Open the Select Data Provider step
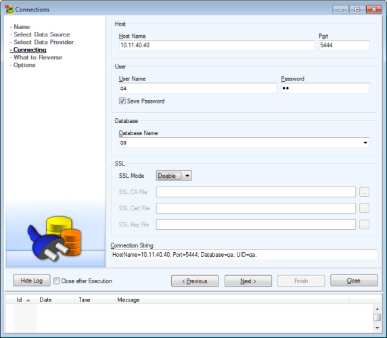The width and height of the screenshot is (387, 338). tap(43, 42)
